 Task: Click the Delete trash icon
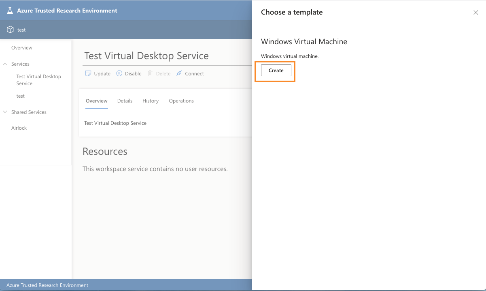pos(150,73)
